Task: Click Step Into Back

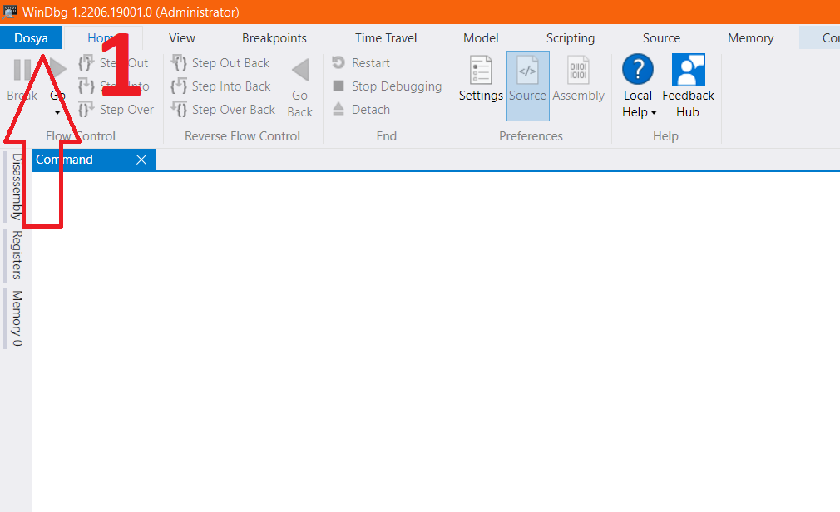Action: [221, 86]
